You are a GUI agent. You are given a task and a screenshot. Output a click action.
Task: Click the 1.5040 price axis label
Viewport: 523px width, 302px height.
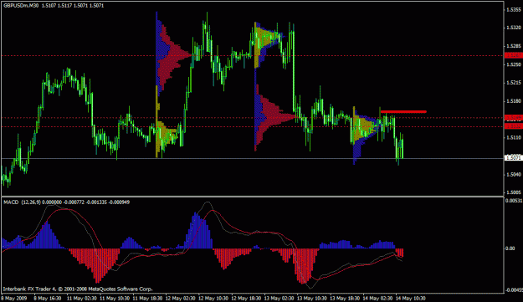point(514,174)
